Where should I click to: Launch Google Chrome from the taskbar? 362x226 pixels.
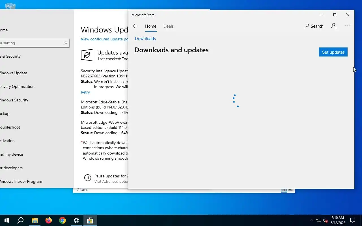point(62,220)
